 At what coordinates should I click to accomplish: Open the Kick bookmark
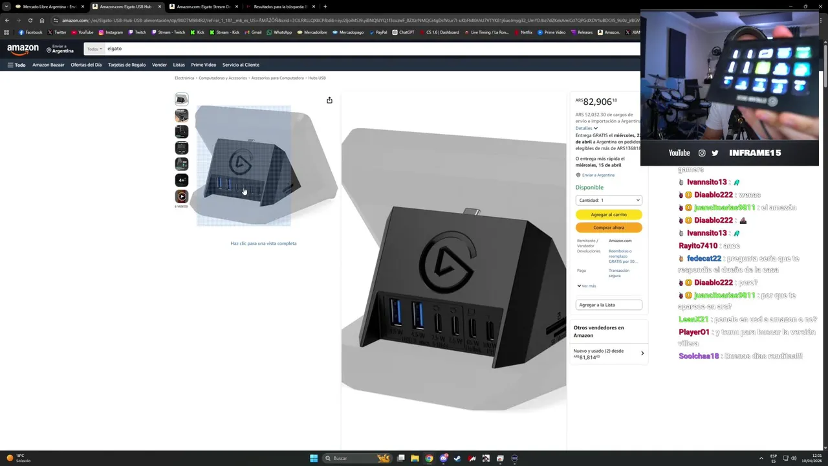pyautogui.click(x=197, y=32)
